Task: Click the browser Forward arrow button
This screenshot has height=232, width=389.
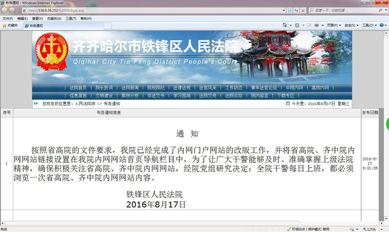Action: tap(12, 10)
